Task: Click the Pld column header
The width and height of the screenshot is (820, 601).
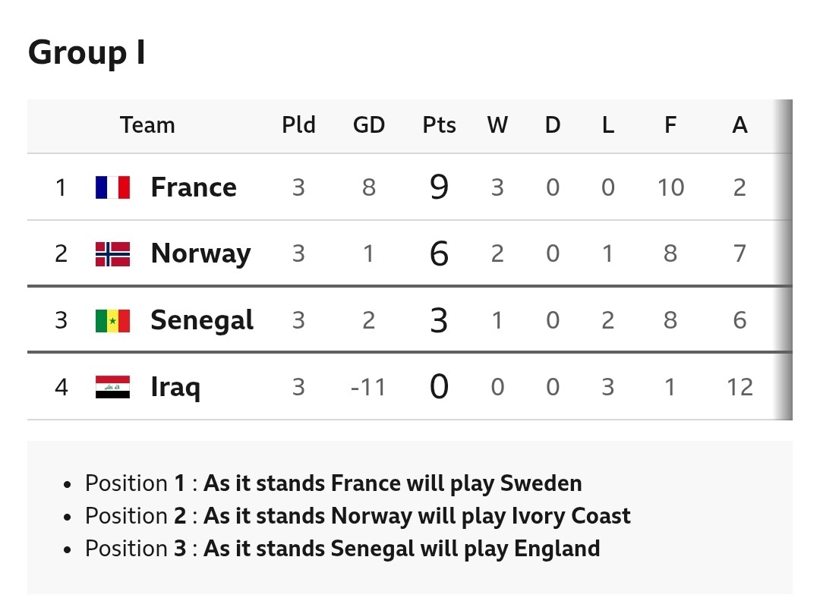Action: pos(298,125)
